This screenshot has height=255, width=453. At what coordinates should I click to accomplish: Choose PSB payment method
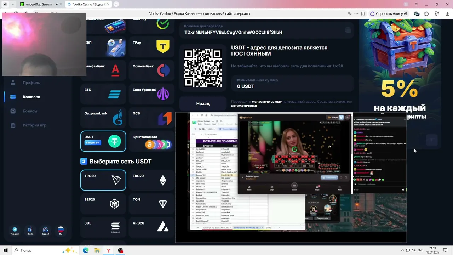tap(151, 118)
